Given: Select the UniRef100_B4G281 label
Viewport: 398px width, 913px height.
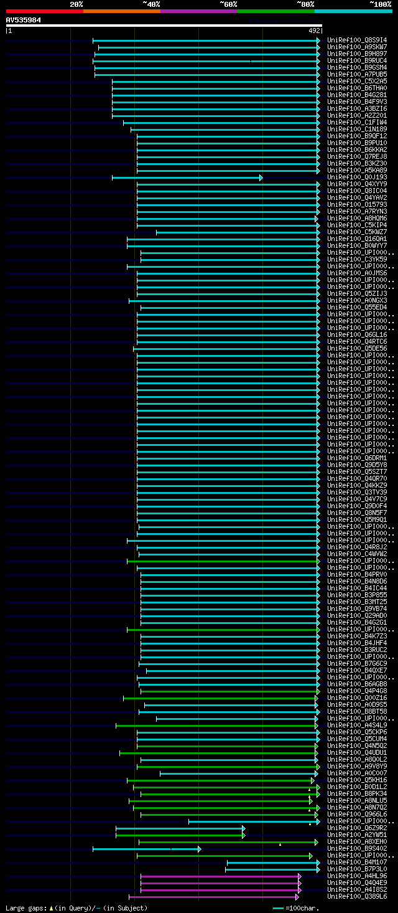Looking at the screenshot, I should pyautogui.click(x=357, y=95).
